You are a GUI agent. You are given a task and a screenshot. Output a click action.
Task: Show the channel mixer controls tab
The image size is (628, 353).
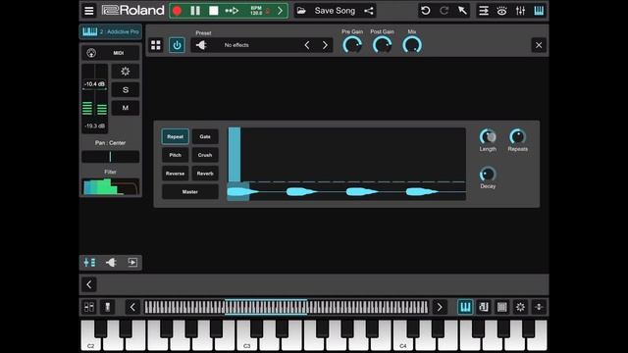(89, 263)
